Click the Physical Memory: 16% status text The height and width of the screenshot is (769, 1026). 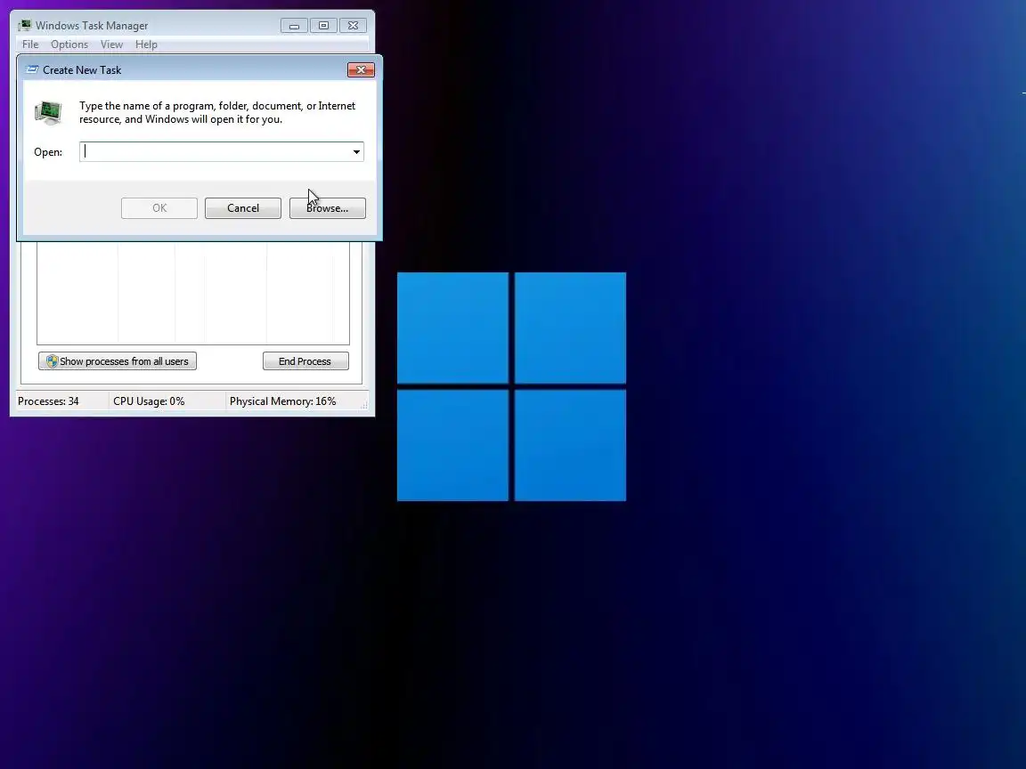click(282, 401)
